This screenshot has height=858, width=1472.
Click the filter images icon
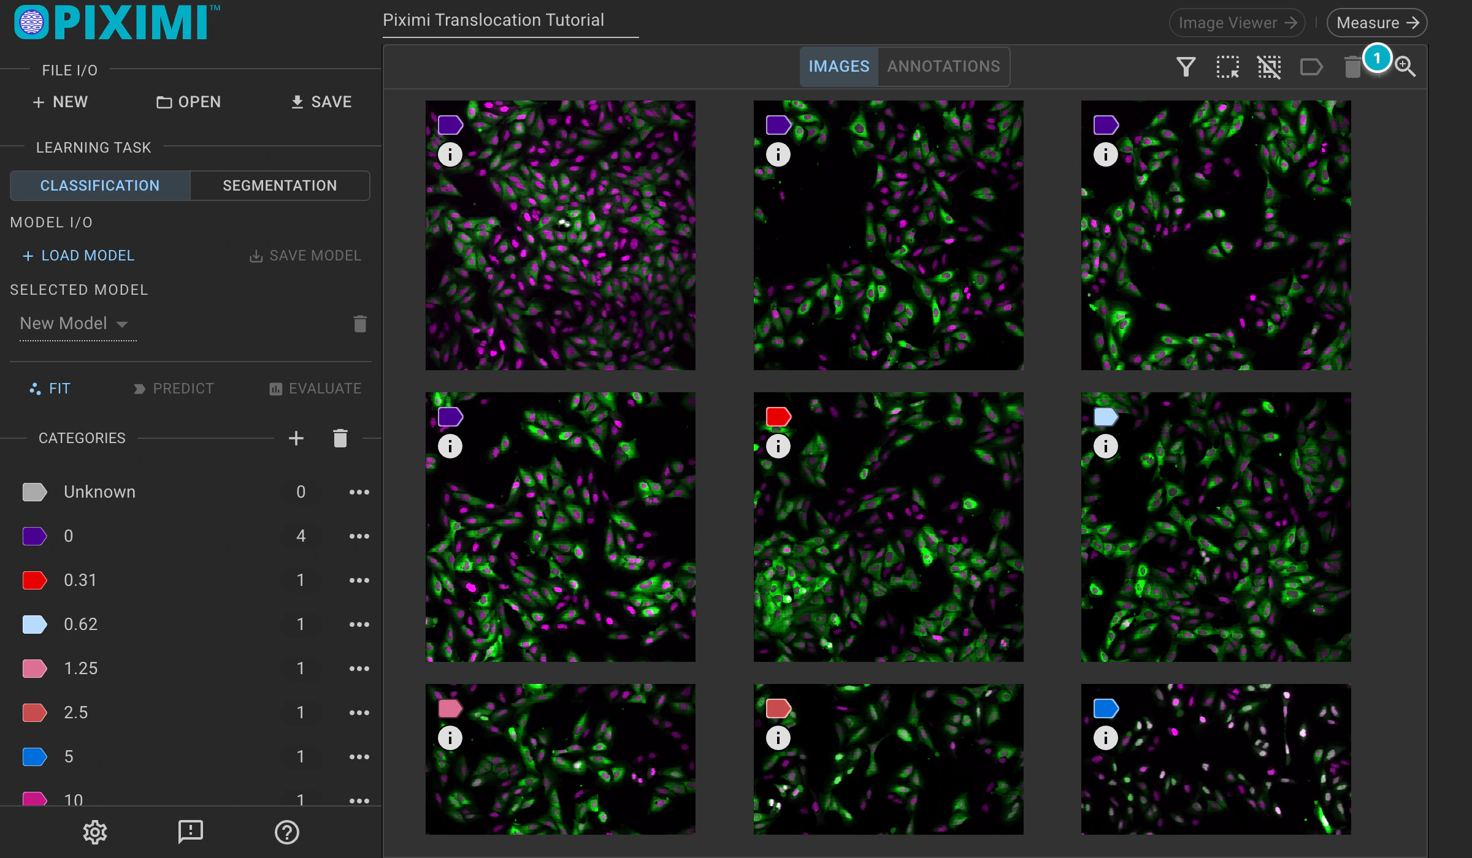tap(1186, 66)
